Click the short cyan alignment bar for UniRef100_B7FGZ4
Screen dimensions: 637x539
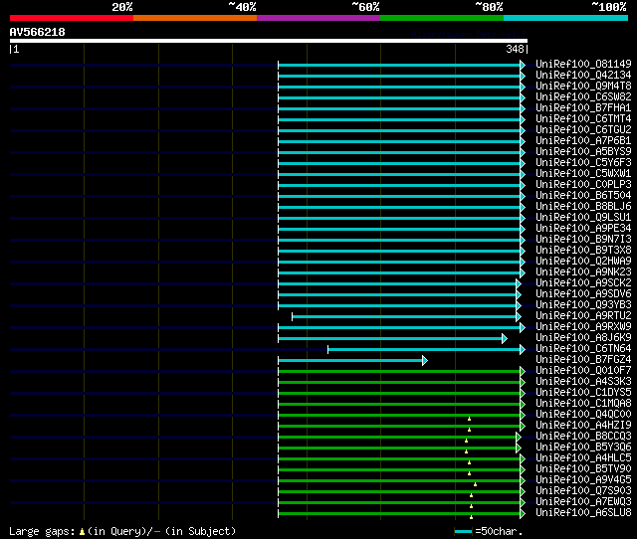tap(350, 360)
